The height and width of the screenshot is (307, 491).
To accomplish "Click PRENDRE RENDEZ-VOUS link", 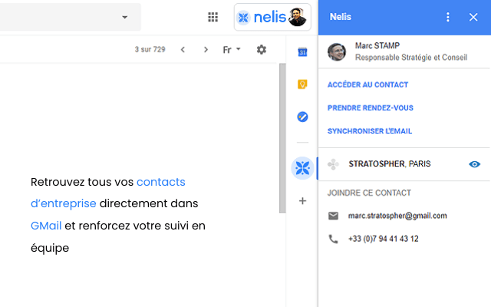I will 370,107.
